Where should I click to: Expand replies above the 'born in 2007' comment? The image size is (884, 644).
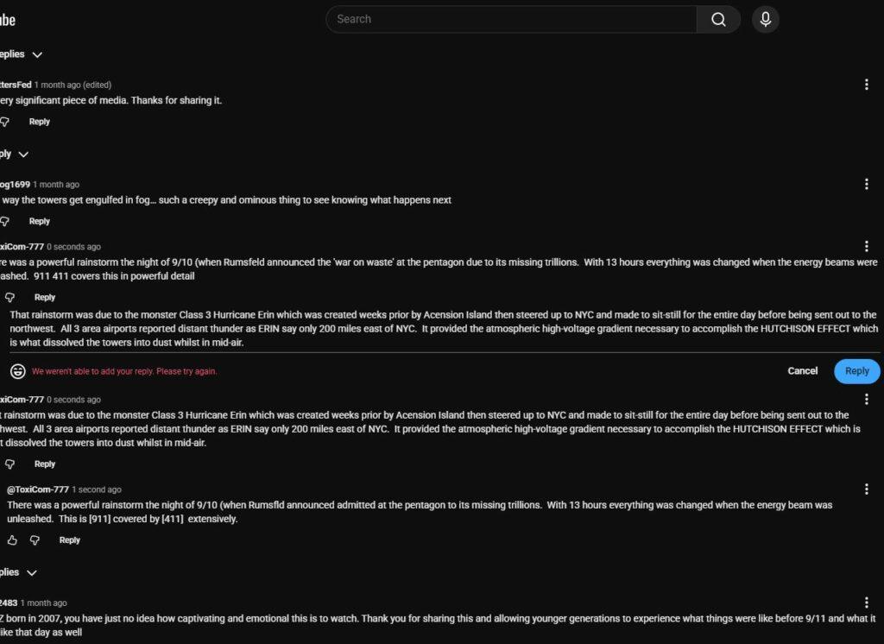(32, 572)
